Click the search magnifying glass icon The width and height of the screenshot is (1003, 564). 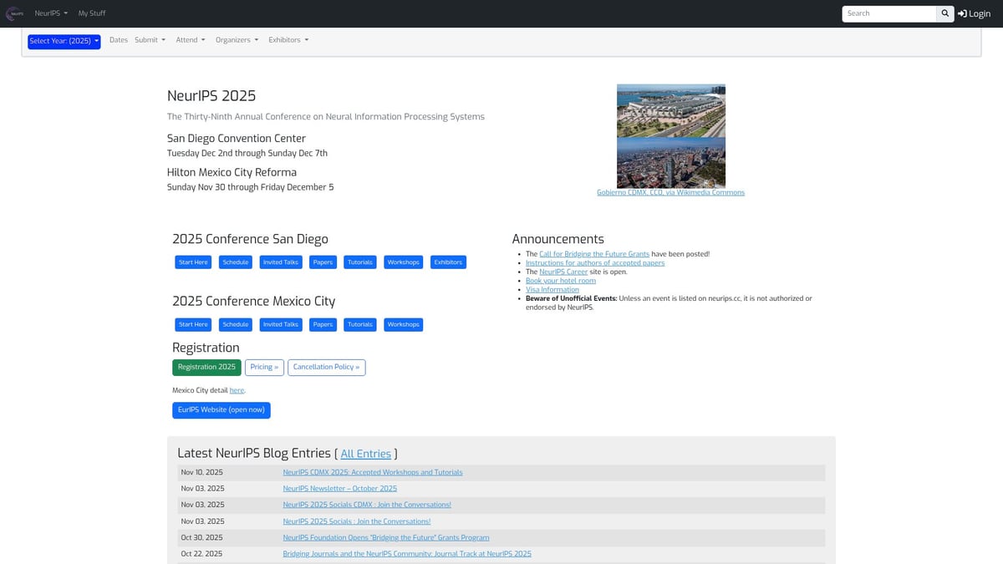[x=944, y=13]
